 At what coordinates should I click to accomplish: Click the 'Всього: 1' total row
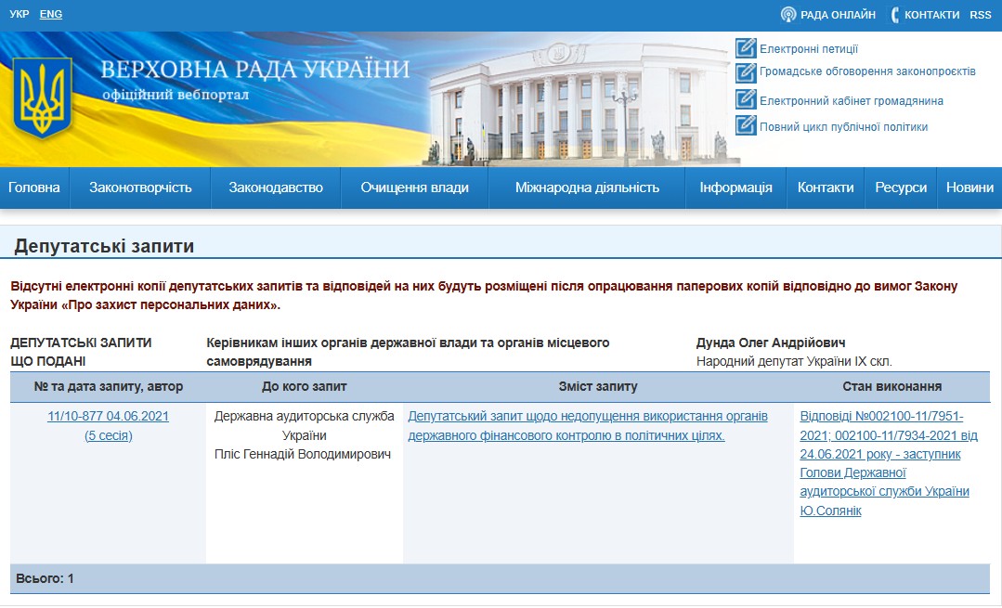500,578
